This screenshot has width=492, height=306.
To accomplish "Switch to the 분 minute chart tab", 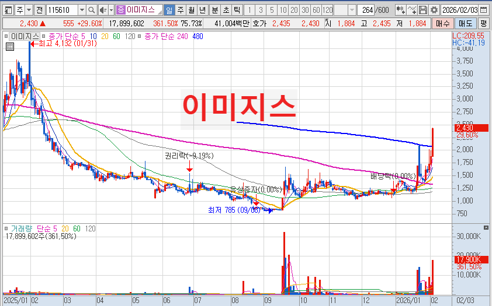I will pyautogui.click(x=215, y=10).
